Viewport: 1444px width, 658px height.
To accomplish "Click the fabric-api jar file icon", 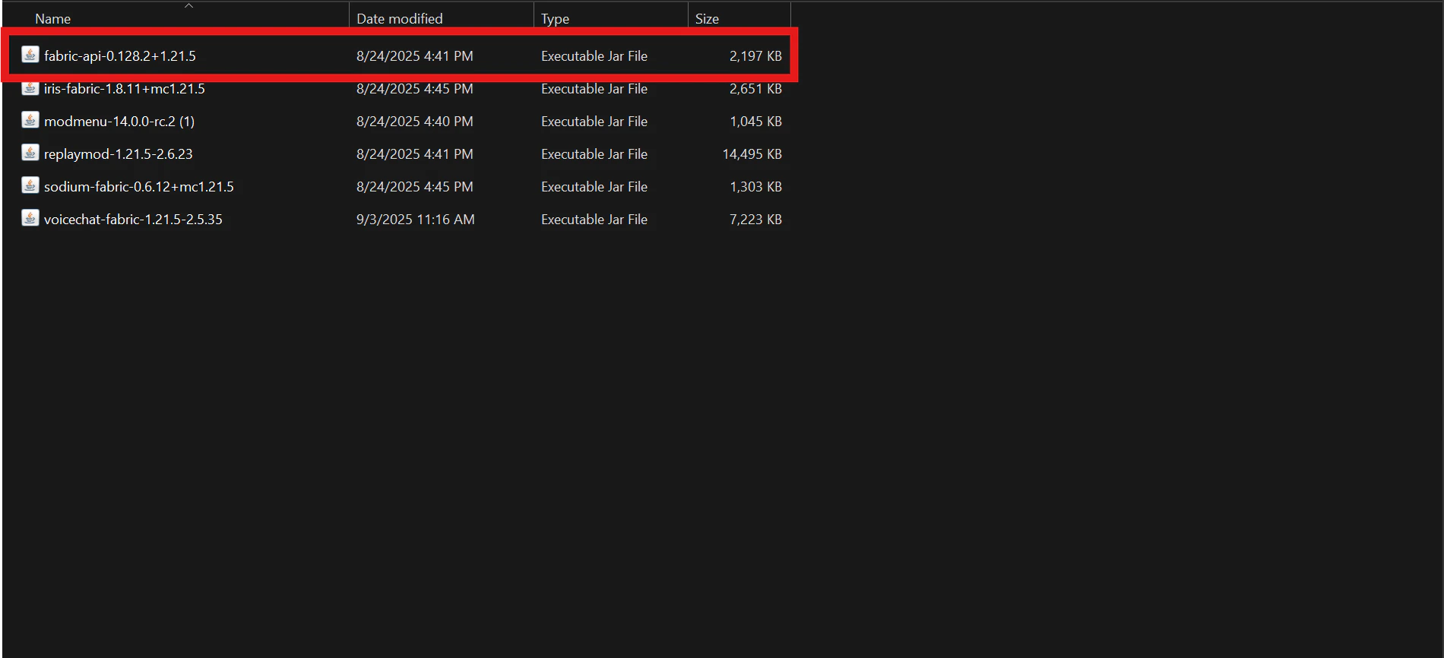I will click(x=30, y=55).
